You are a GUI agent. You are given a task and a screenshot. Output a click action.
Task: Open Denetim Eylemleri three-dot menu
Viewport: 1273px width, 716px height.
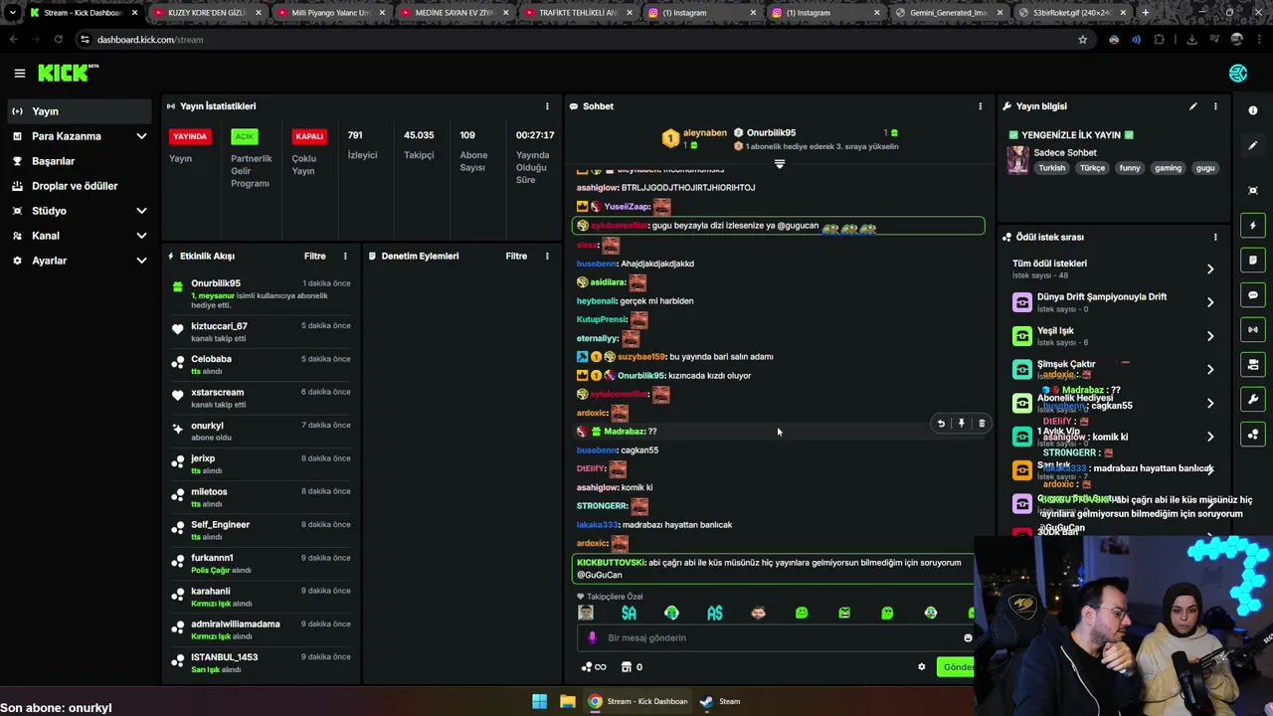[x=547, y=257]
